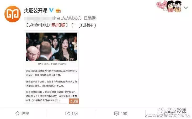The width and height of the screenshot is (192, 119).
Task: Open the red 新加坡 topic link
Action: pyautogui.click(x=58, y=25)
